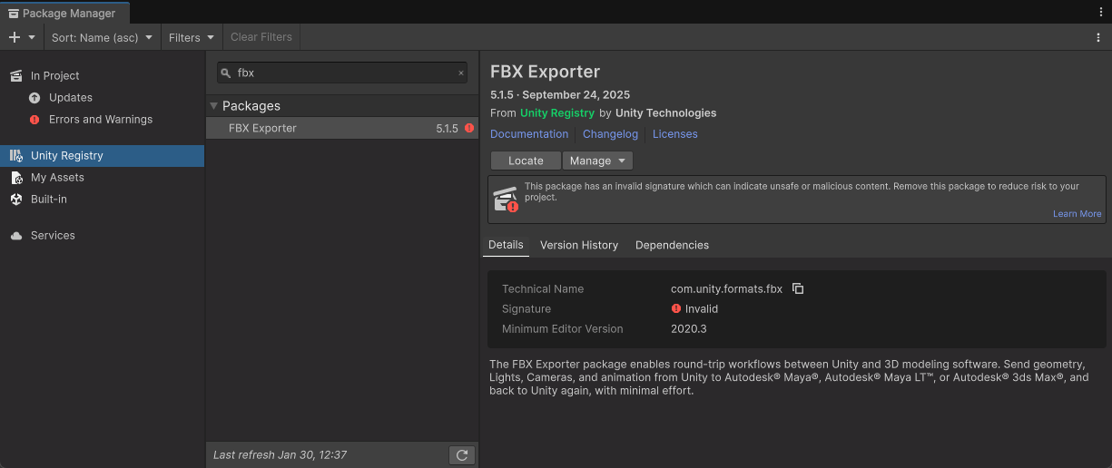Click the com.unity.formats.fbx technical name

pyautogui.click(x=726, y=288)
